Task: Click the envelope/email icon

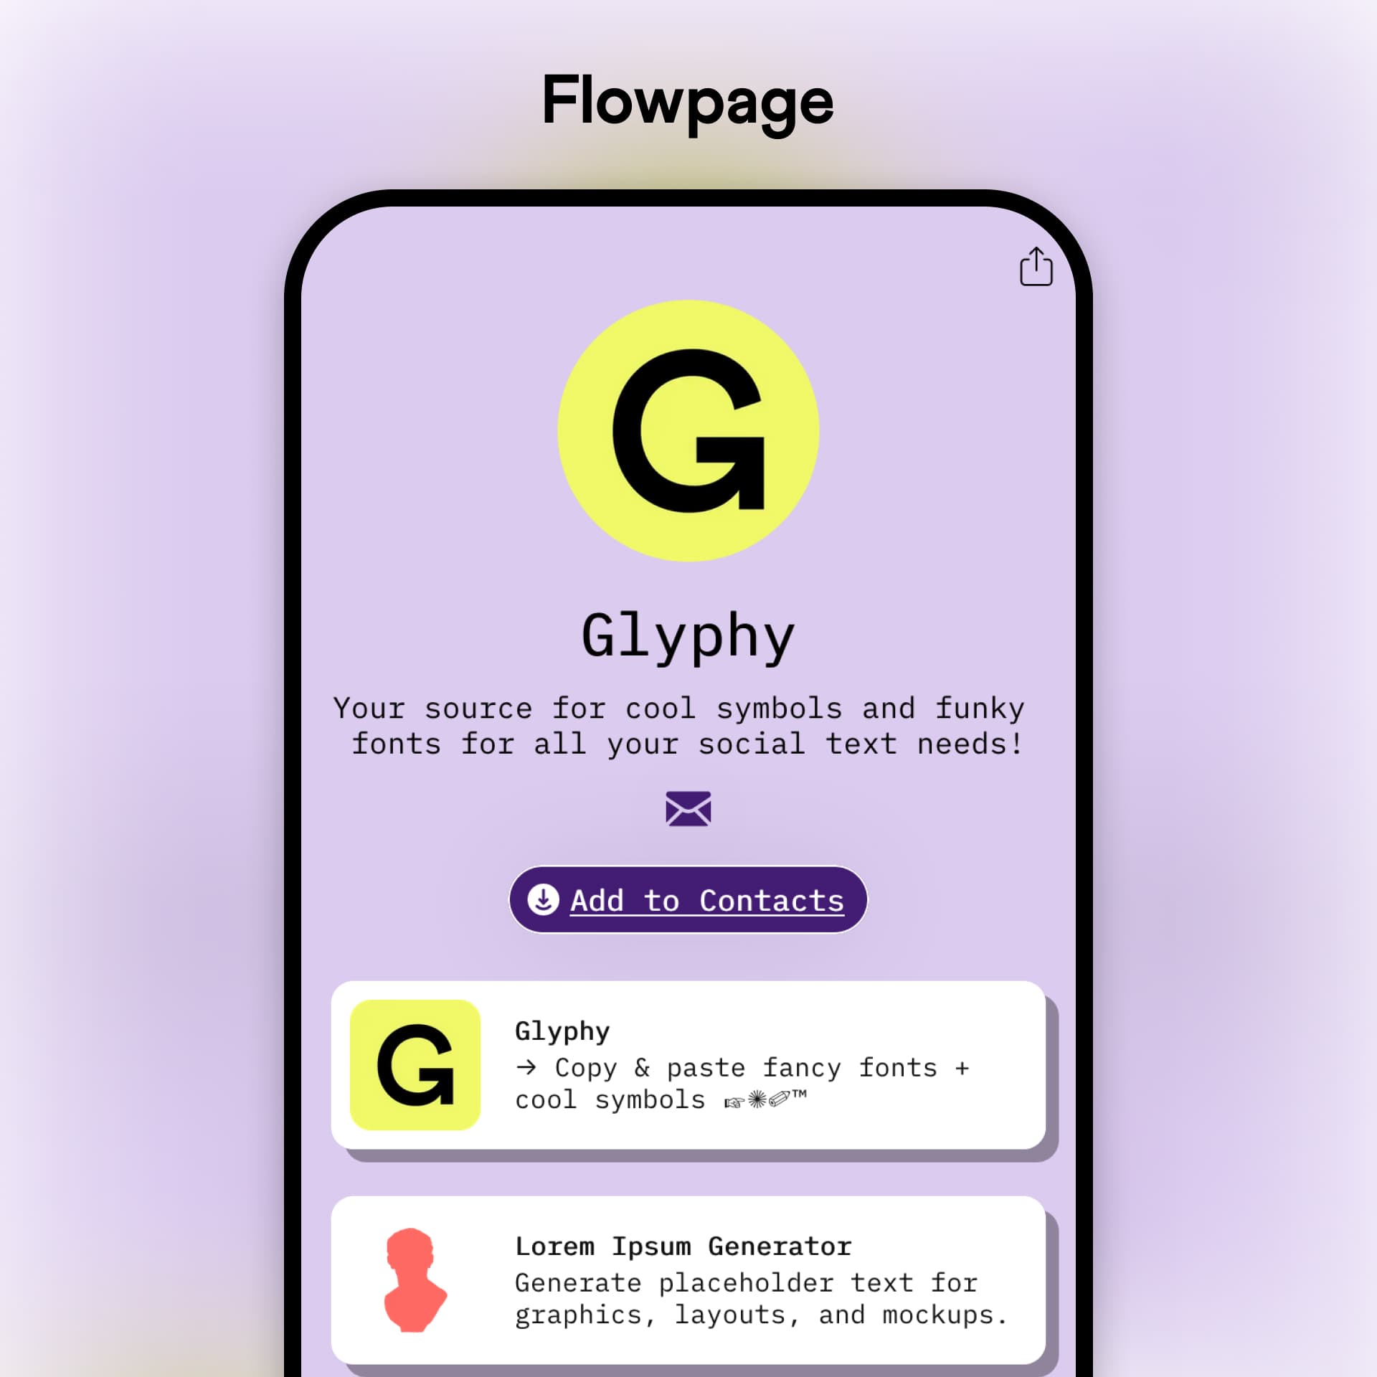Action: 688,810
